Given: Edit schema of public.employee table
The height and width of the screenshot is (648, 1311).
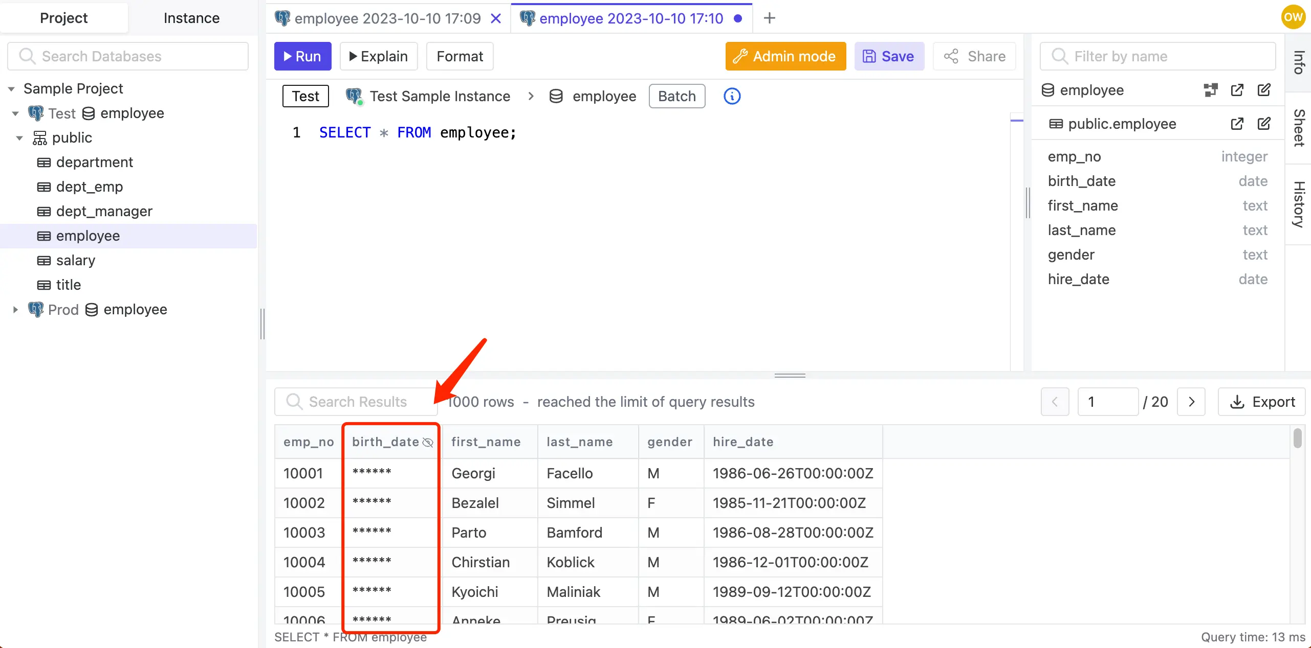Looking at the screenshot, I should click(x=1264, y=124).
